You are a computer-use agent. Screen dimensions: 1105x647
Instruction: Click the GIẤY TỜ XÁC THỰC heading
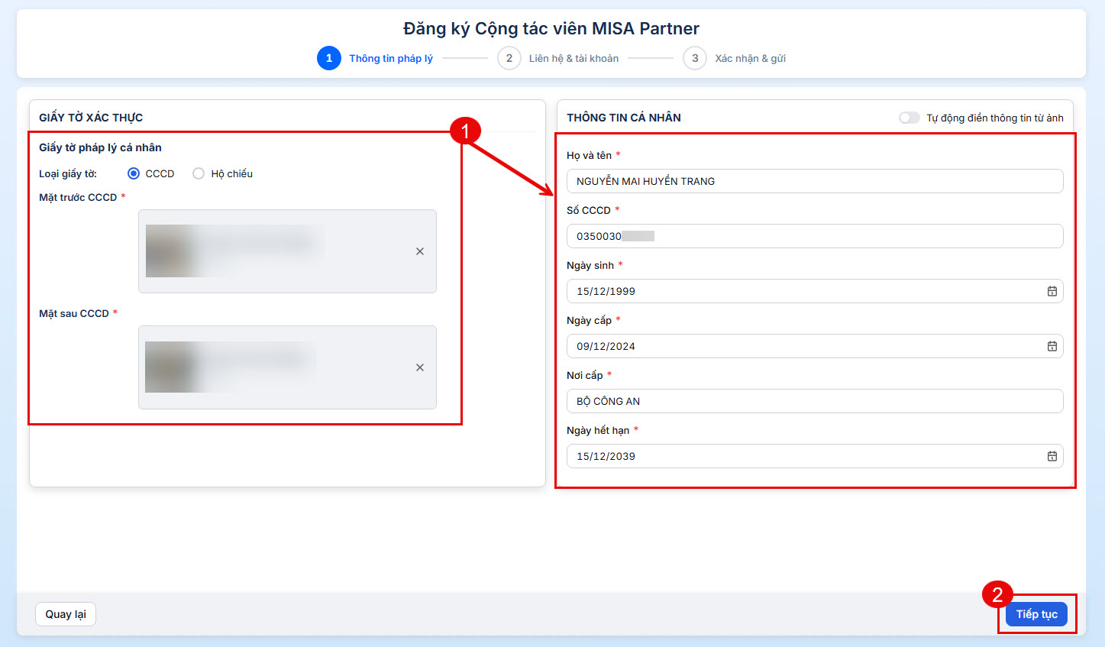[x=91, y=118]
